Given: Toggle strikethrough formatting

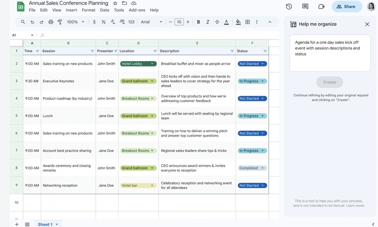Looking at the screenshot, I should pos(217,22).
